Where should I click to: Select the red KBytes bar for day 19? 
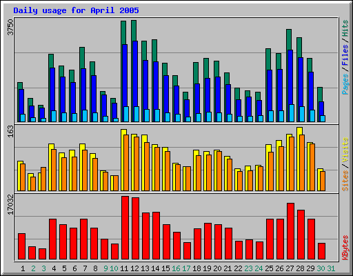[208, 241]
